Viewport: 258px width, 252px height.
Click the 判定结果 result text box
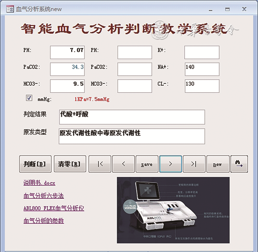[x=132, y=117]
